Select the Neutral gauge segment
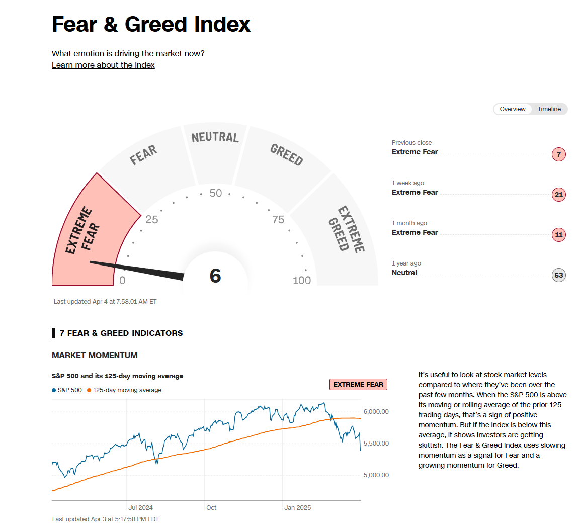Image resolution: width=580 pixels, height=531 pixels. tap(215, 146)
